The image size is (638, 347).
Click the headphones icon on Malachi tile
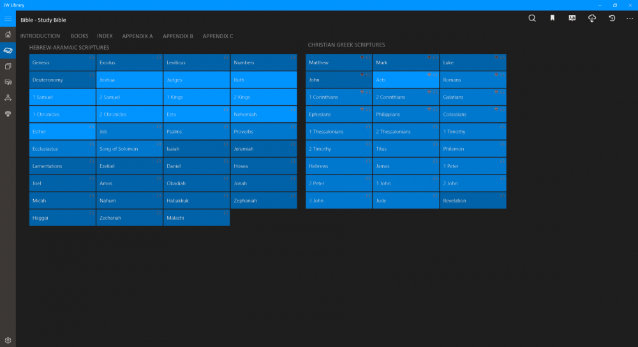(x=226, y=213)
